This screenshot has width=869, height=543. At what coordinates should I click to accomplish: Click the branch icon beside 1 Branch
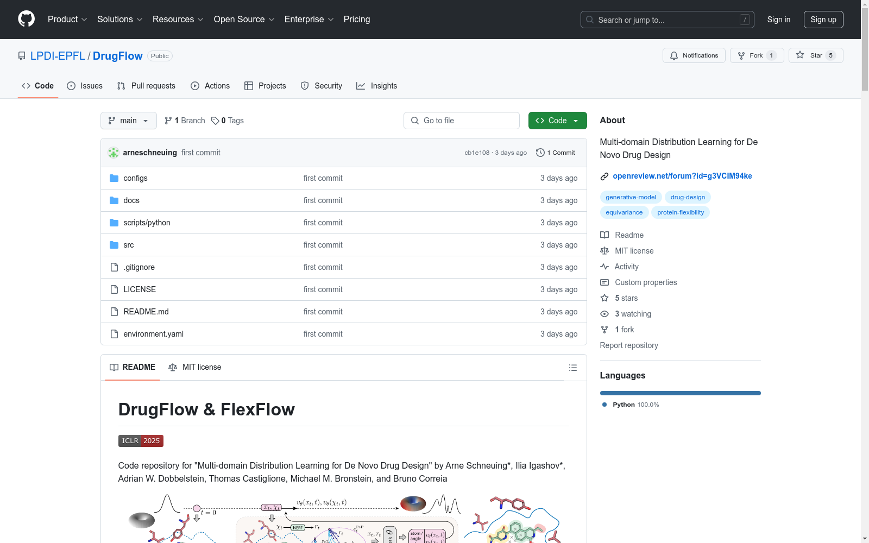168,121
